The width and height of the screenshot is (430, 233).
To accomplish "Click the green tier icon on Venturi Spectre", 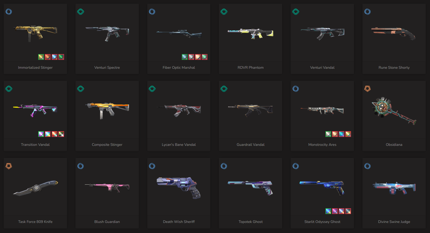I will pyautogui.click(x=80, y=12).
